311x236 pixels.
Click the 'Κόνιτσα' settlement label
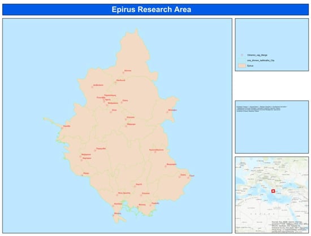click(128, 71)
